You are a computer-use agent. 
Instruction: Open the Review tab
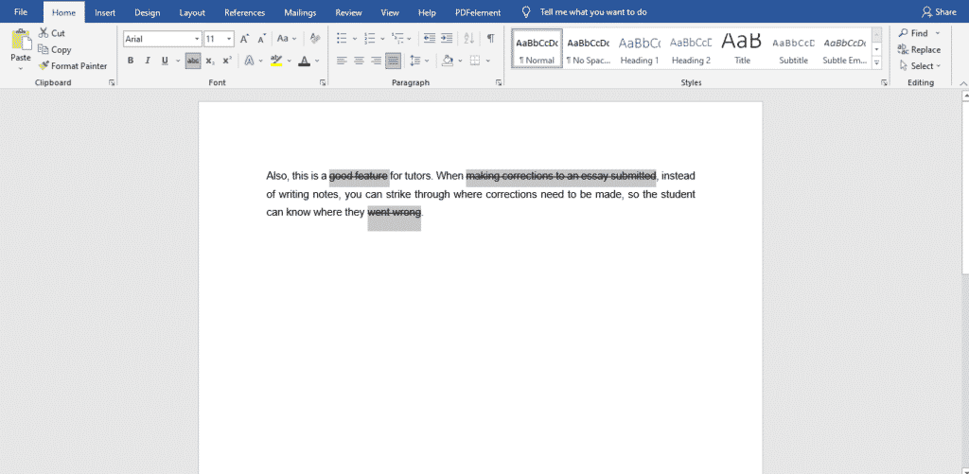point(348,12)
